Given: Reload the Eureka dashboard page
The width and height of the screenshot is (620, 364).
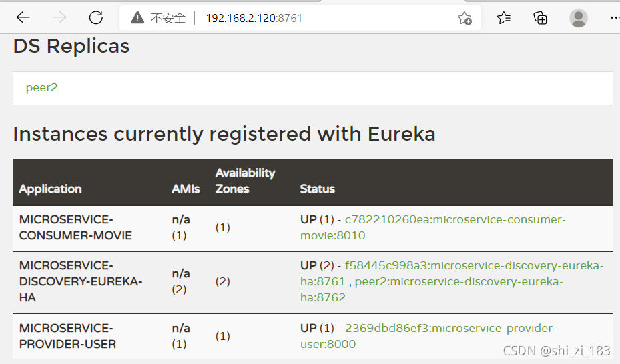Looking at the screenshot, I should (x=96, y=17).
